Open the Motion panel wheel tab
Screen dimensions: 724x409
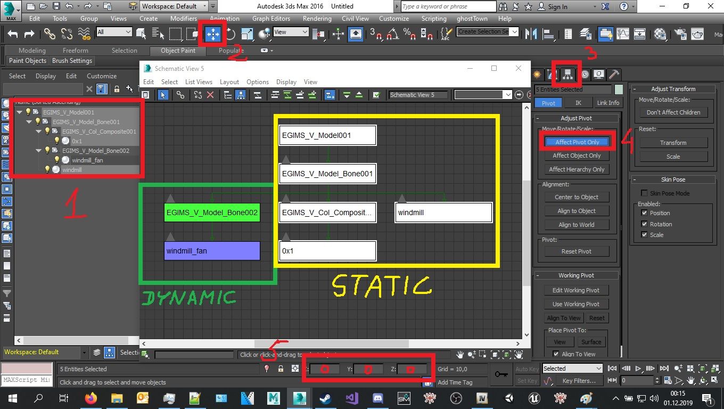click(585, 74)
